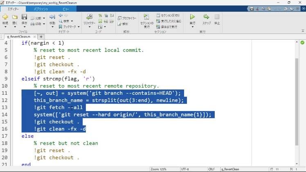Expand the Open (開く) dropdown arrow
Screen dimensions: 306x172
pyautogui.click(x=15, y=27)
